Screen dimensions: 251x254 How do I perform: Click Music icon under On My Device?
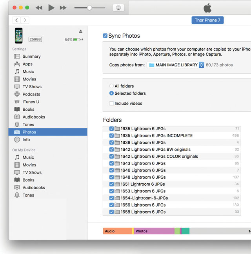click(17, 157)
